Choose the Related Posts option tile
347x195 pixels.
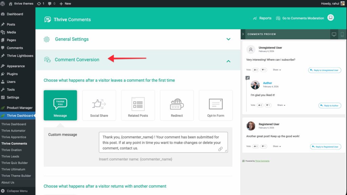[x=138, y=105]
